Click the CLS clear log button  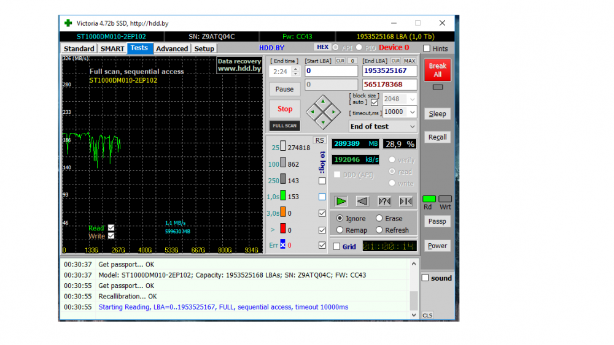coord(427,315)
